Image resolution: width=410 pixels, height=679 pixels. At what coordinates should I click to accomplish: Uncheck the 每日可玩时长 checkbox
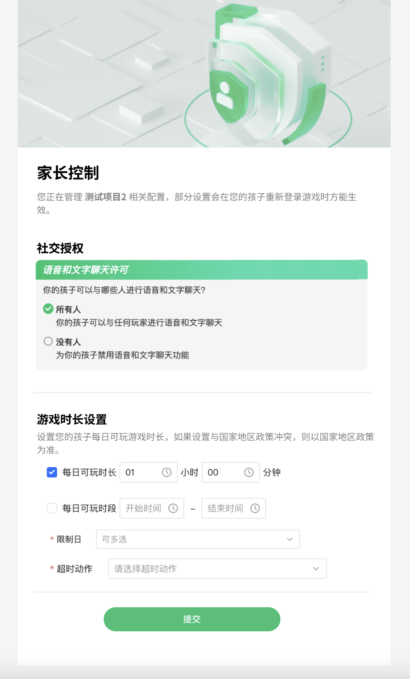click(x=52, y=472)
